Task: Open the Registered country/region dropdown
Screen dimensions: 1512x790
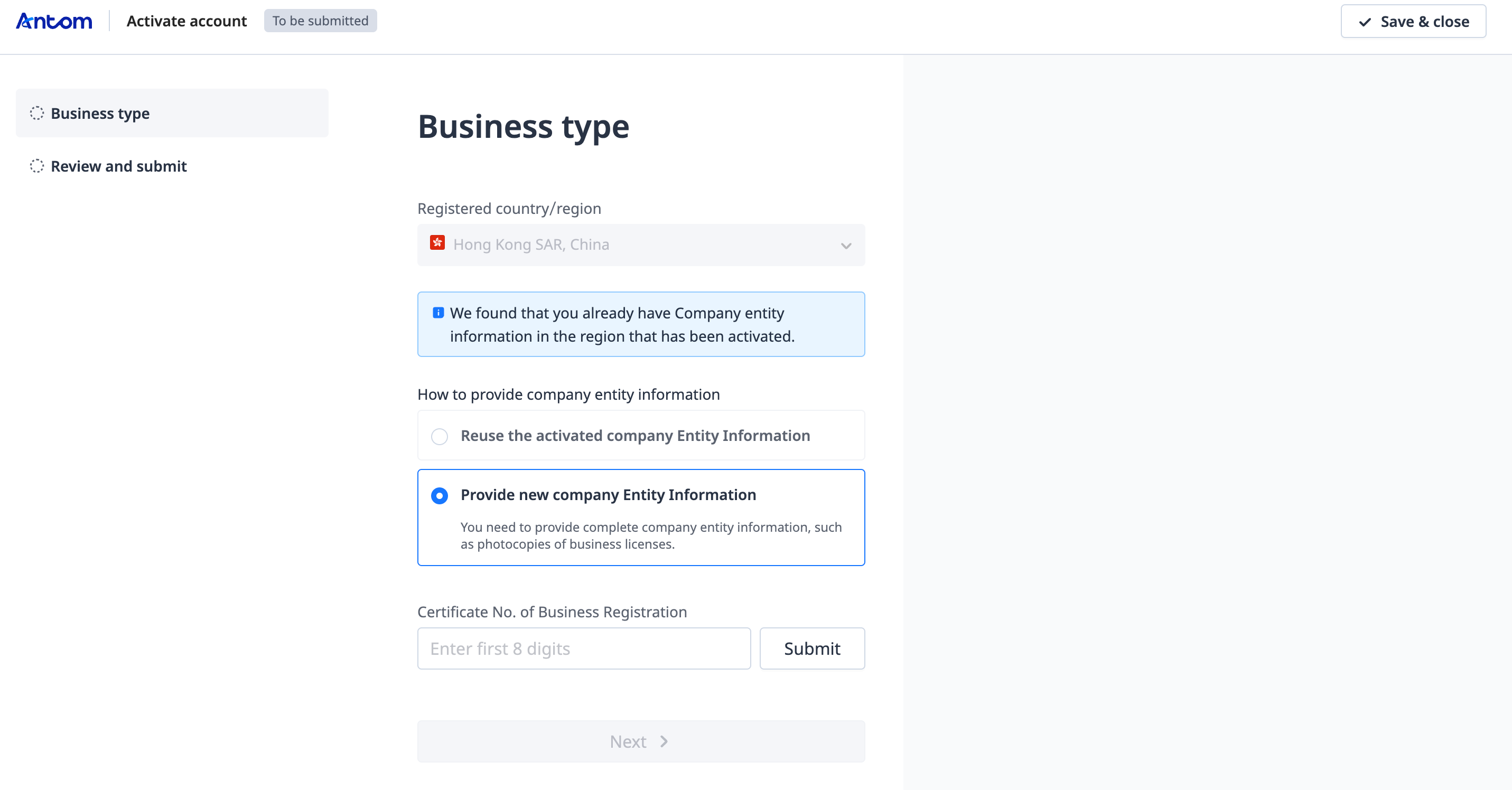Action: pyautogui.click(x=640, y=244)
